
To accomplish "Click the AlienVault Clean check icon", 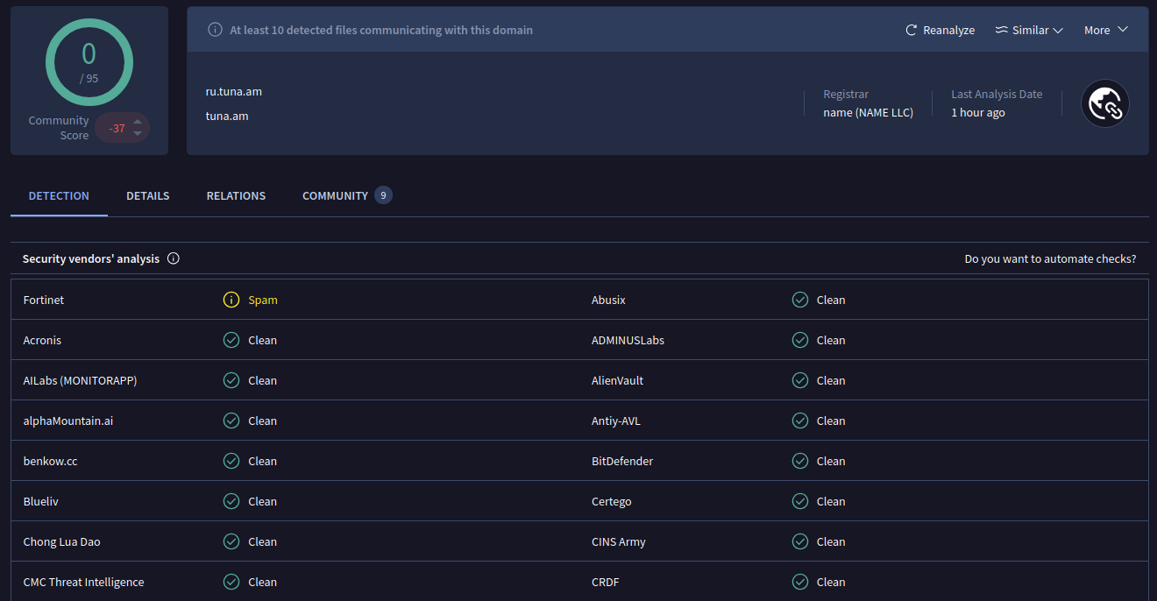I will (799, 380).
